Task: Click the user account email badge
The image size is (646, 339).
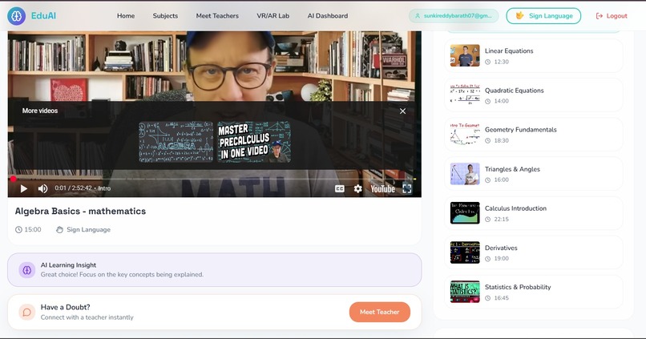Action: pyautogui.click(x=454, y=16)
